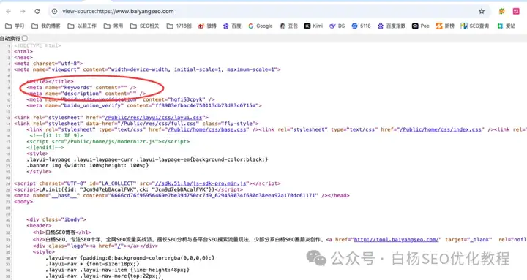Click the meta charset="utf-8" line
Viewport: 527px width, 280px height.
coord(48,64)
